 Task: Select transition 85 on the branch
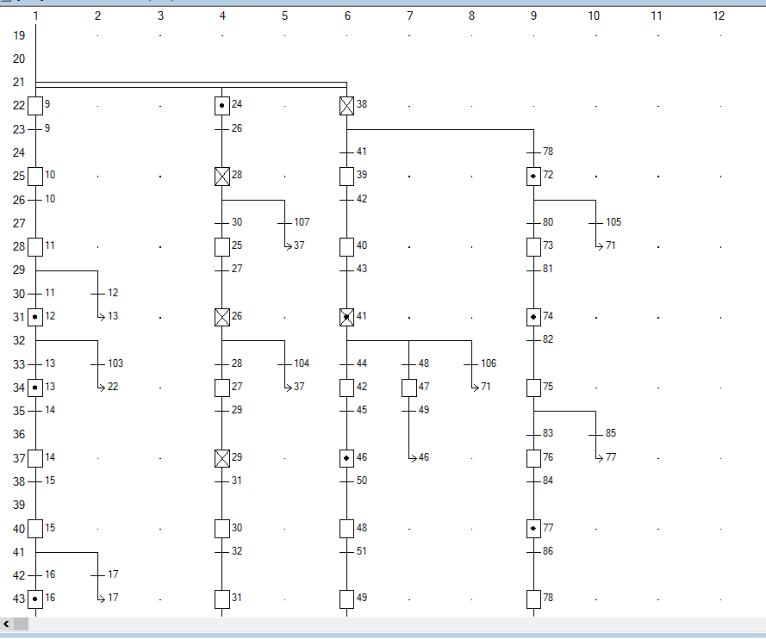[x=595, y=434]
